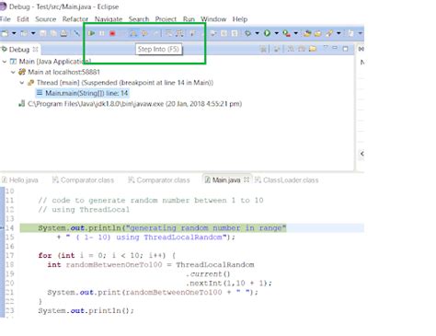This screenshot has width=436, height=336.
Task: Open the Navigate menu
Action: point(109,19)
